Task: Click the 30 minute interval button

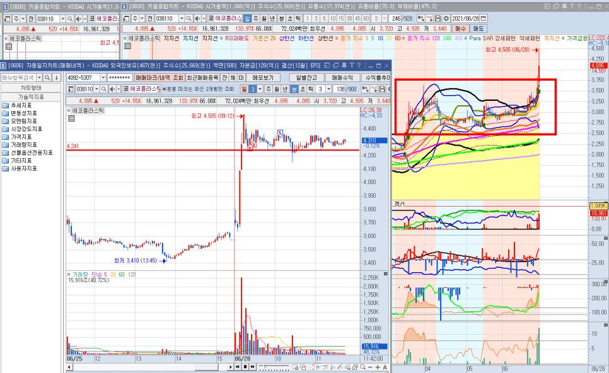Action: tap(349, 19)
